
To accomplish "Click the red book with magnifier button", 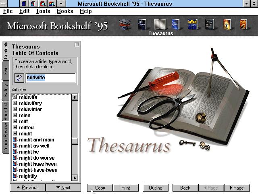I will [42, 4].
